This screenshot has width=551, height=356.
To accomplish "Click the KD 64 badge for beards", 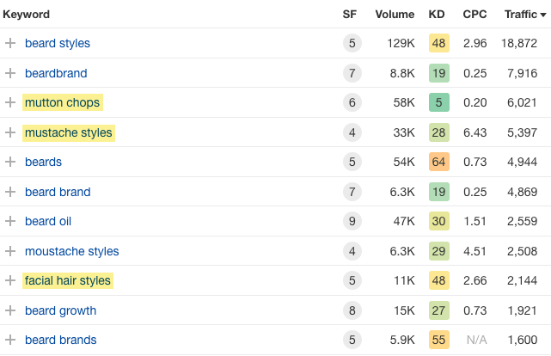I will pos(438,162).
